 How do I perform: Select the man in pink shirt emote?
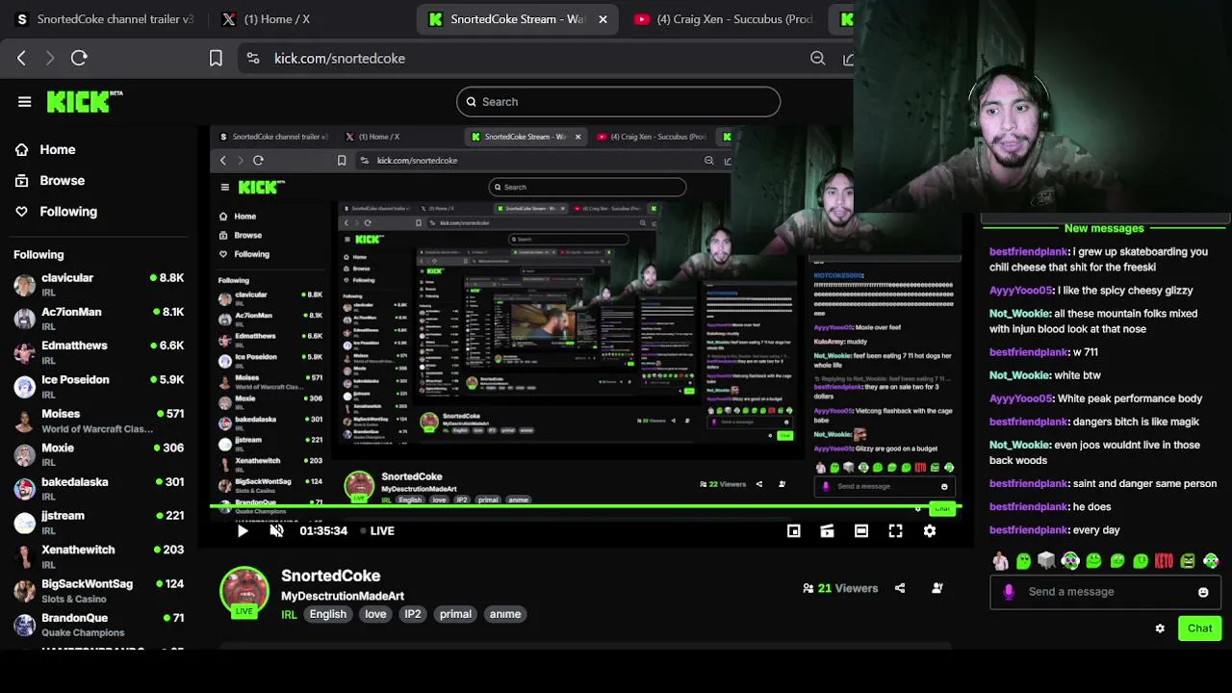click(x=1000, y=561)
